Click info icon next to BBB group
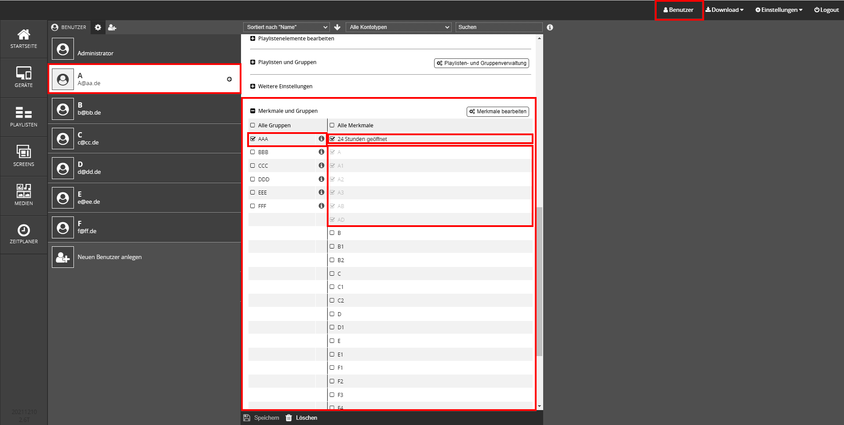The height and width of the screenshot is (425, 844). pos(322,152)
